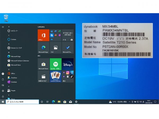
Task: Open Settings gear in Start sidebar
Action: click(x=3, y=91)
